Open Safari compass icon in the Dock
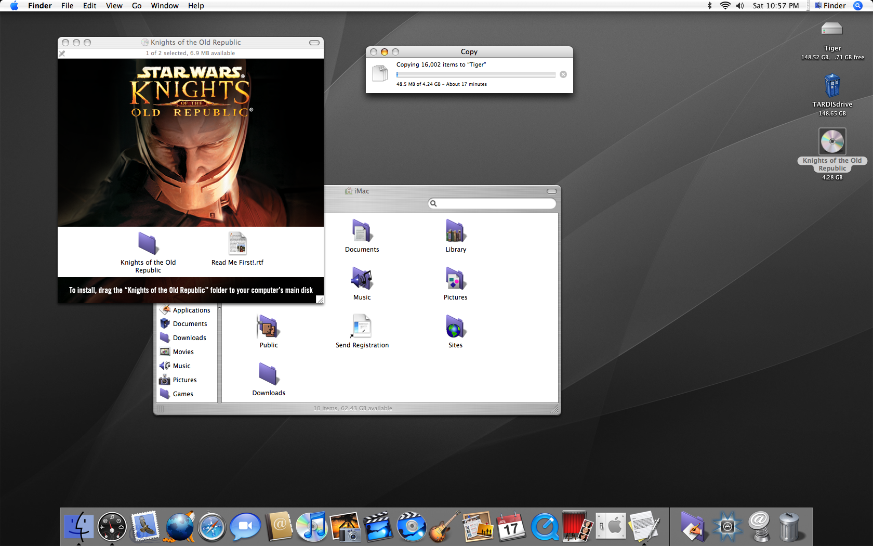The width and height of the screenshot is (873, 546). click(x=212, y=527)
